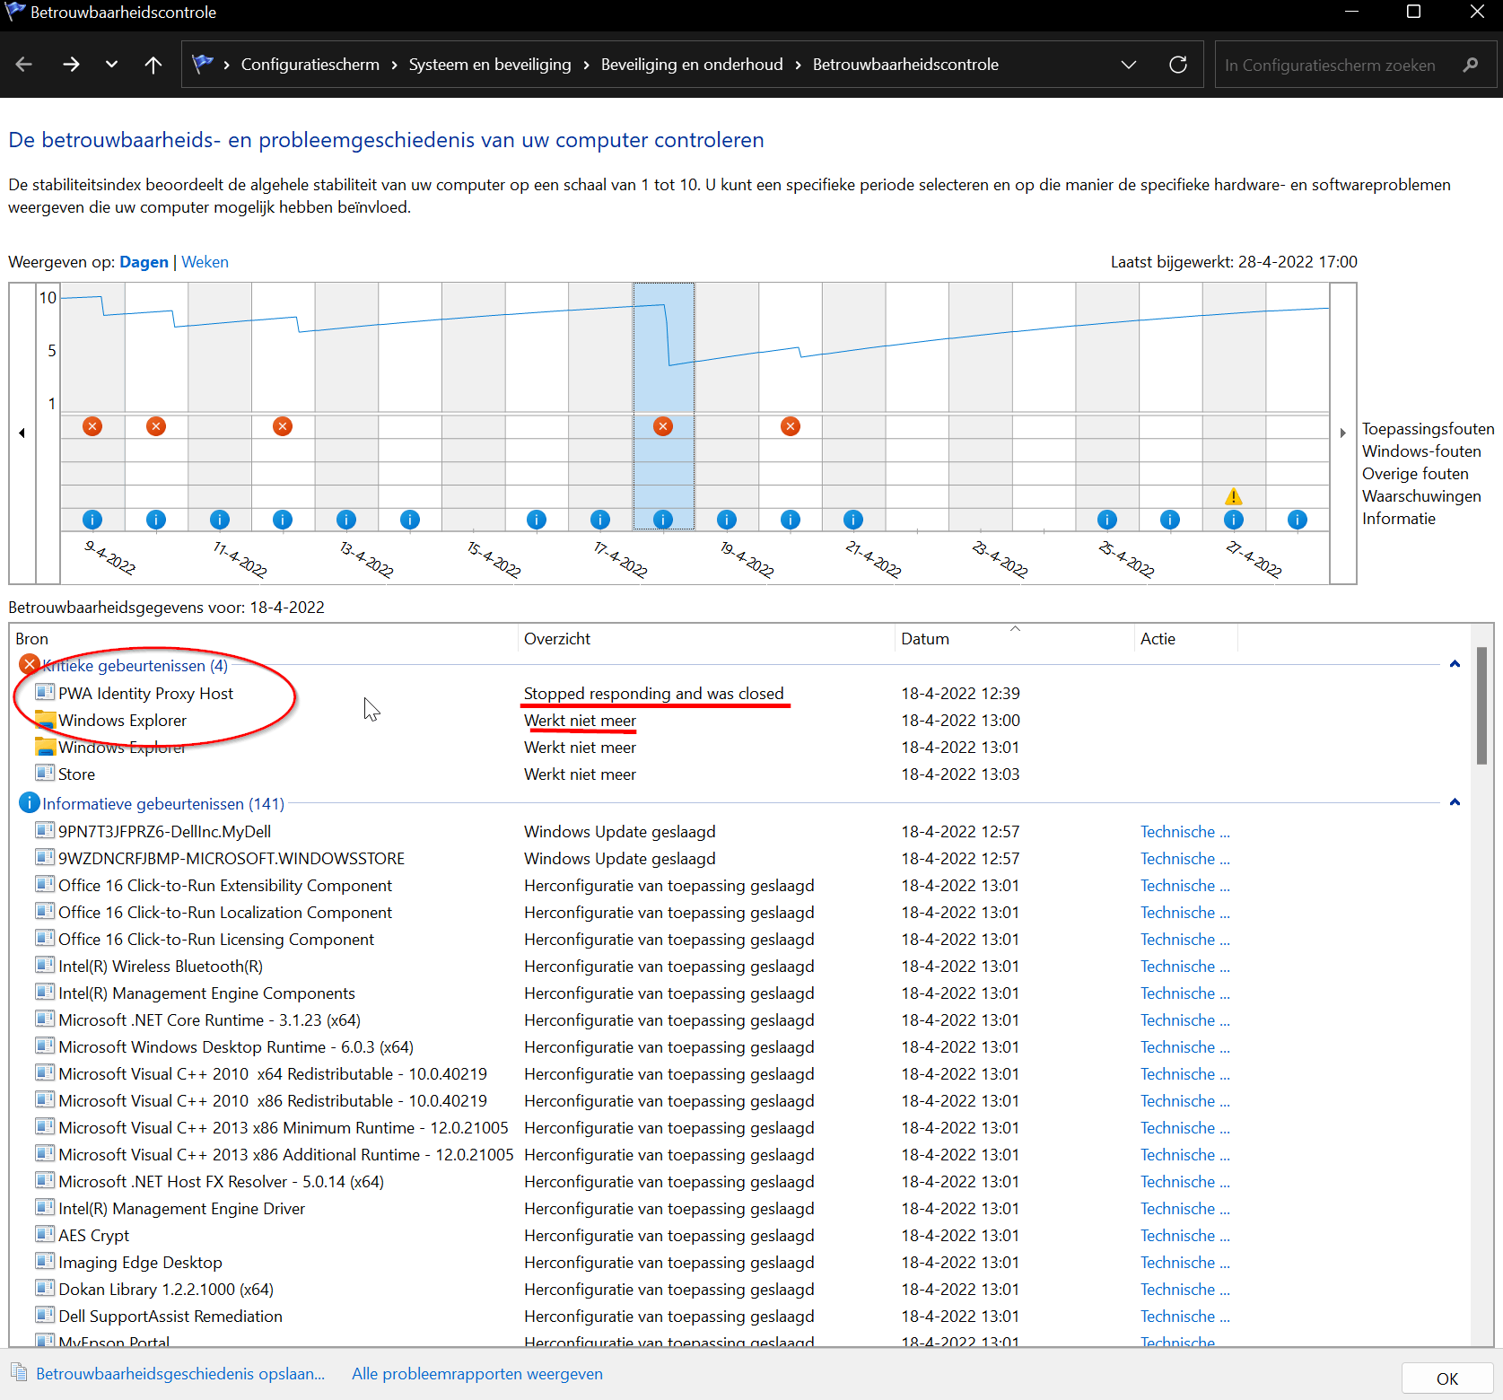Image resolution: width=1503 pixels, height=1400 pixels.
Task: Click the warning triangle icon in chart
Action: click(1234, 496)
